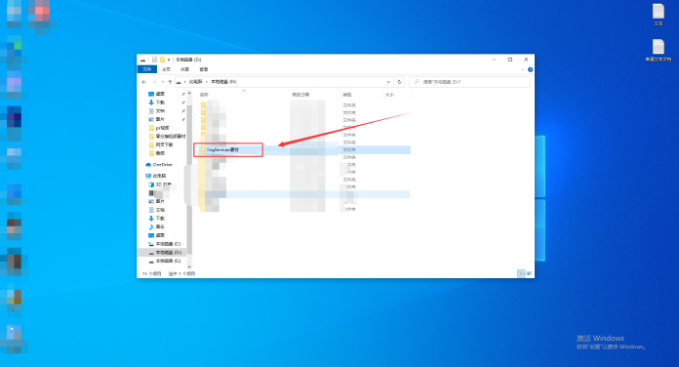This screenshot has width=679, height=367.
Task: Click the search box for drive D
Action: [x=469, y=82]
